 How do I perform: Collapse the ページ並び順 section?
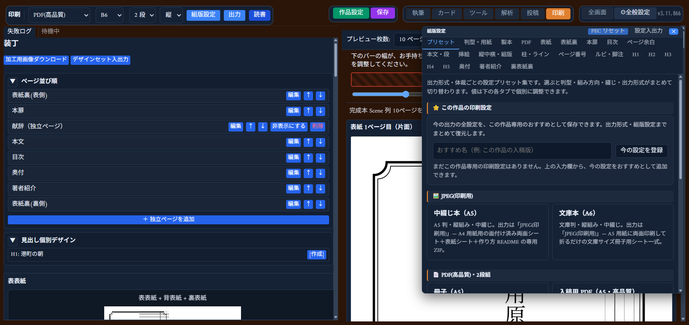[13, 81]
